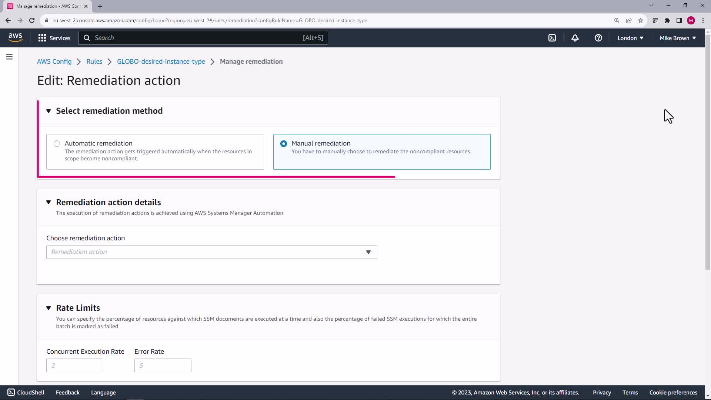
Task: Open the London region selector
Action: click(x=630, y=38)
